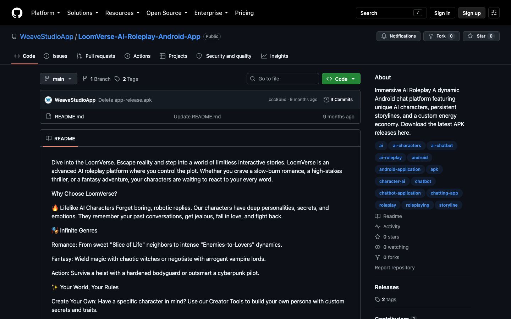Select the character-ai topic tag
511x319 pixels.
tap(392, 181)
